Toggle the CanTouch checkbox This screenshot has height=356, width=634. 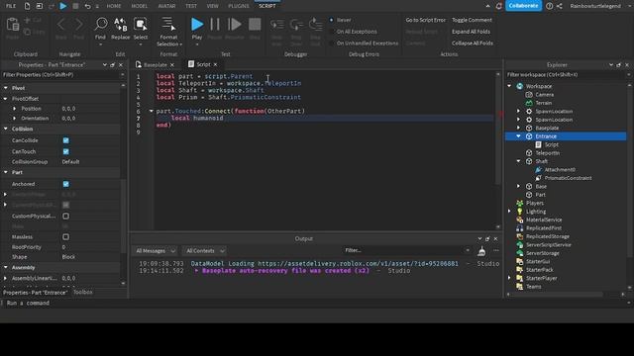pos(66,151)
